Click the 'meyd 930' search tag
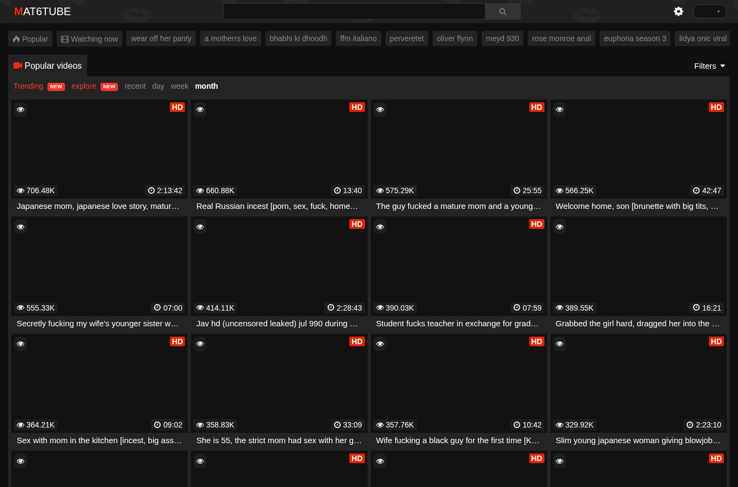Screen dimensions: 738x487 click(502, 38)
